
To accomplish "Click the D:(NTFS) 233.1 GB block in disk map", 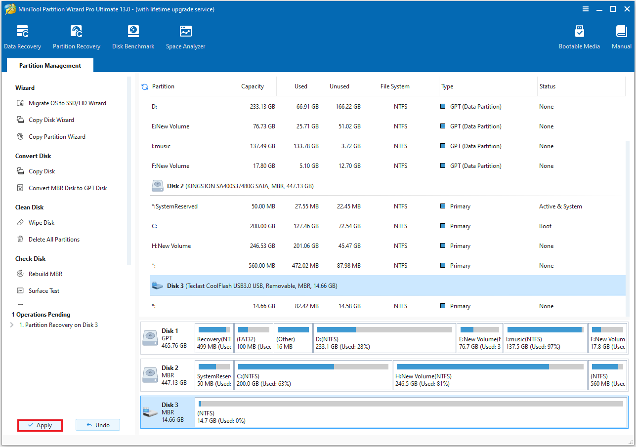I will 384,338.
